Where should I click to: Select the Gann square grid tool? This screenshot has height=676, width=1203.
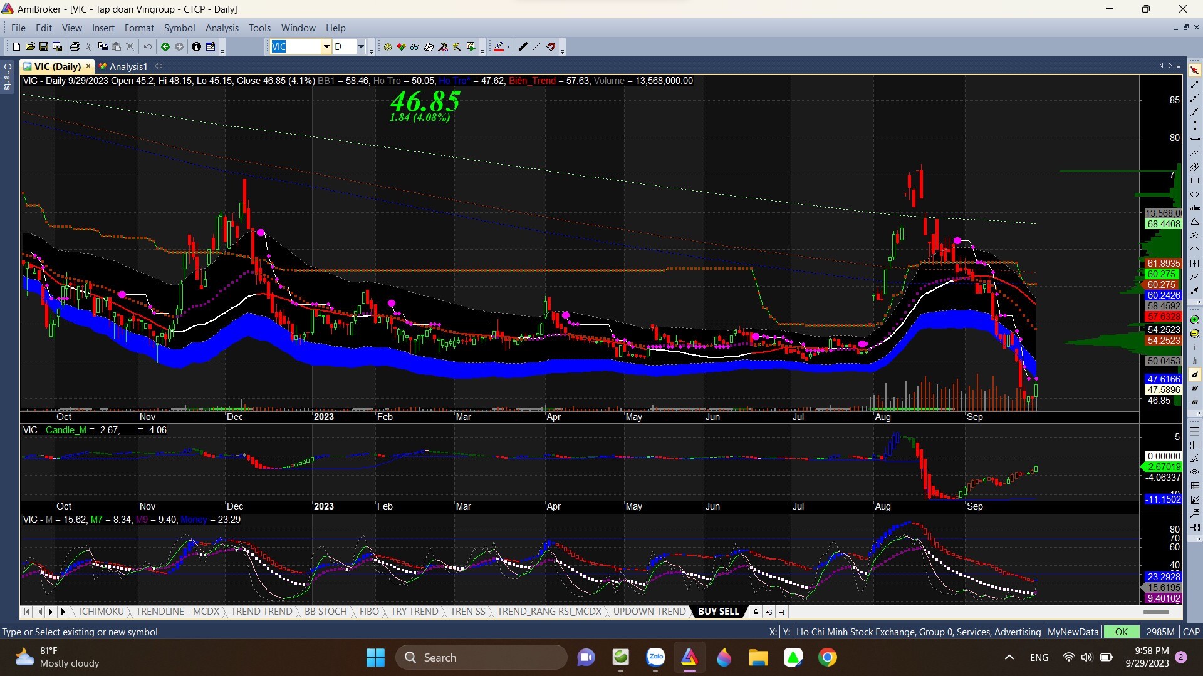[x=1195, y=486]
